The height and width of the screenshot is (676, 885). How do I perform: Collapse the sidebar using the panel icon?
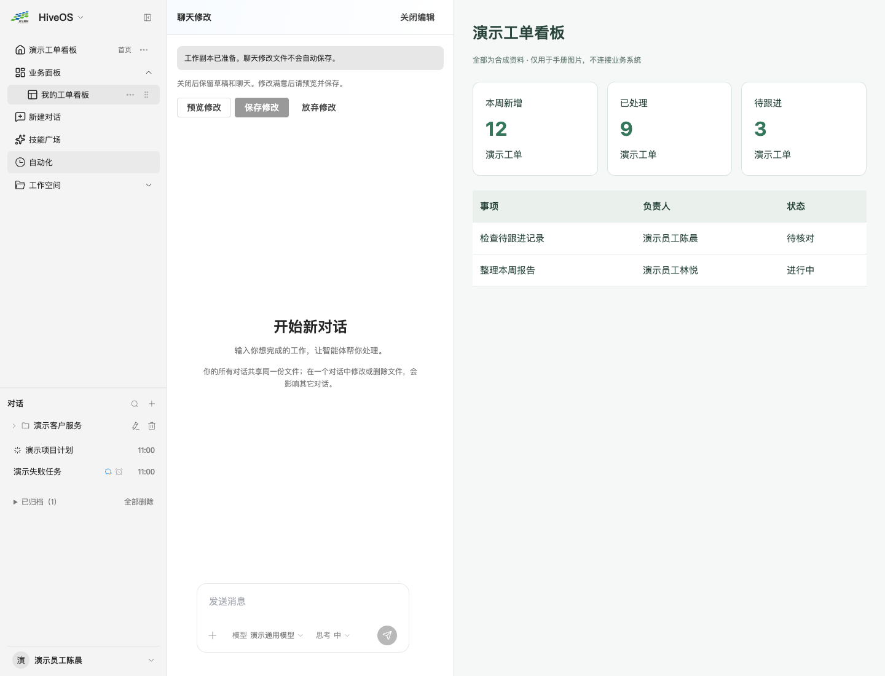coord(147,18)
